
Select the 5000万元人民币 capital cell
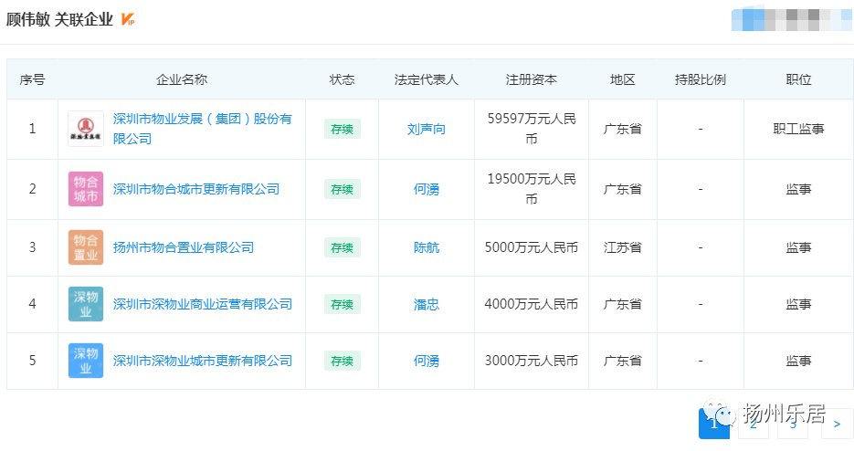[x=531, y=247]
